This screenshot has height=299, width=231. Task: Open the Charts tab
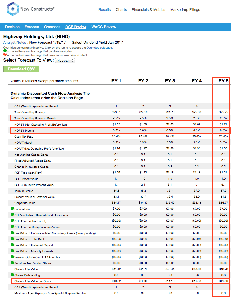coord(121,9)
